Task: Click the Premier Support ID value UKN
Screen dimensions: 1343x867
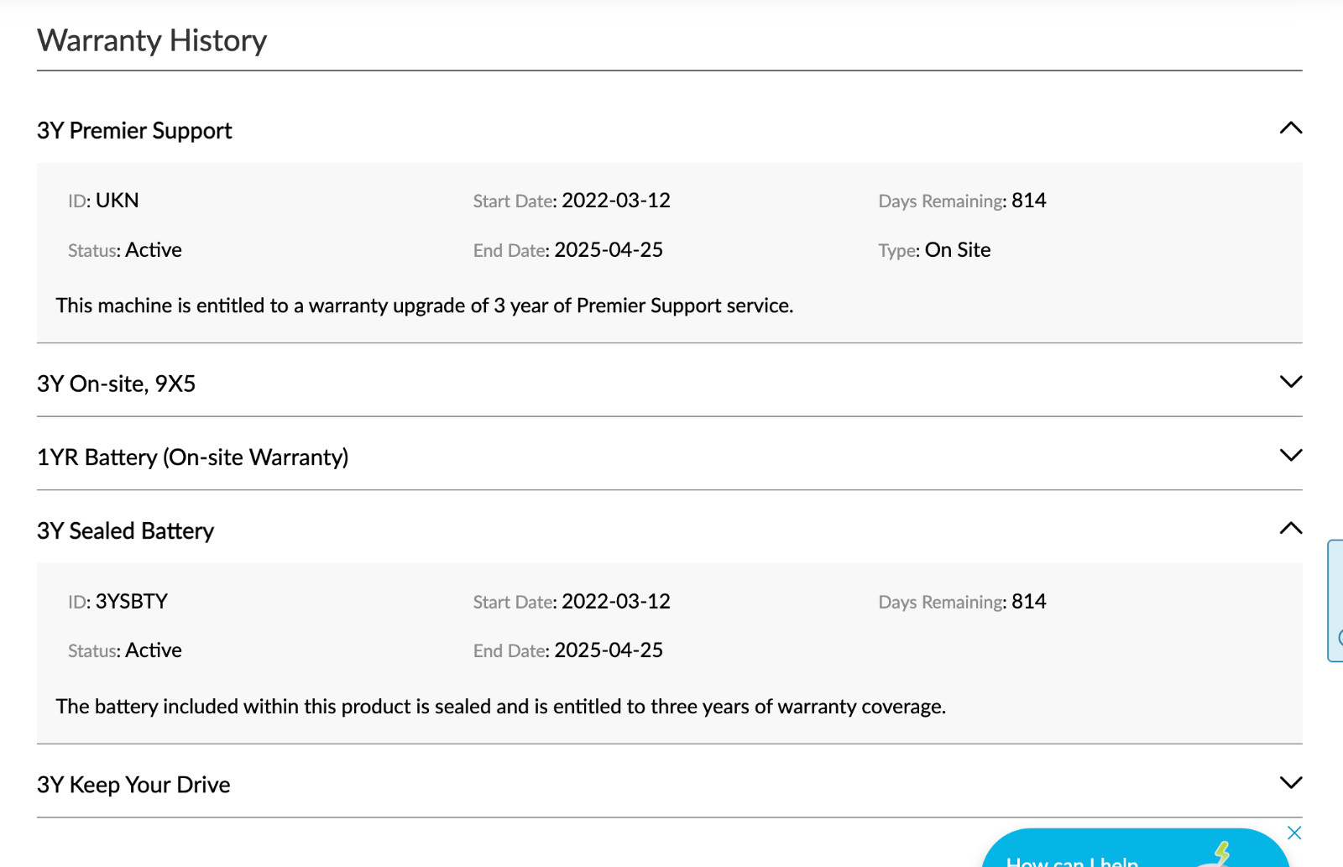Action: tap(118, 201)
